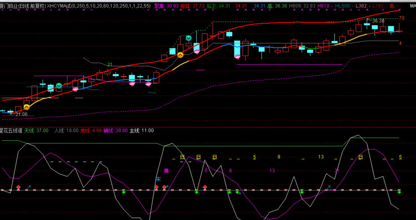This screenshot has height=220, width=416.
Task: Click the leftmost red up-arrow in indicator panel
Action: pos(18,187)
